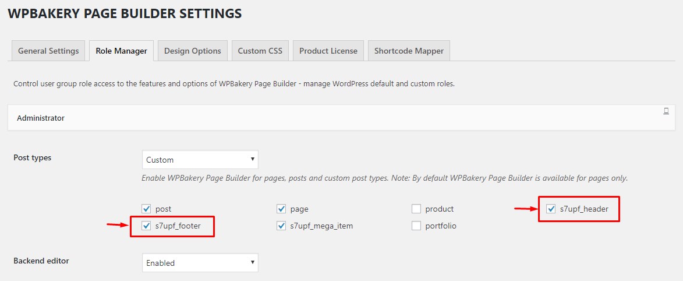Open the Shortcode Mapper tab
Image resolution: width=683 pixels, height=281 pixels.
tap(409, 51)
